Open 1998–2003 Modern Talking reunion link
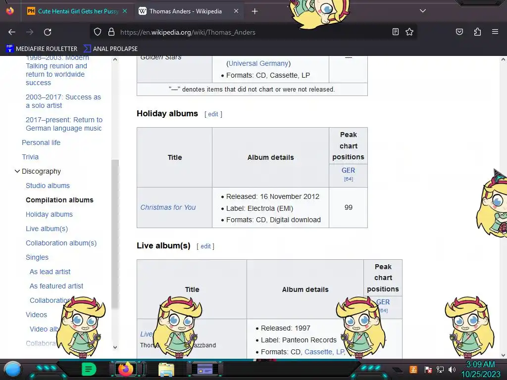The height and width of the screenshot is (380, 507). [57, 70]
